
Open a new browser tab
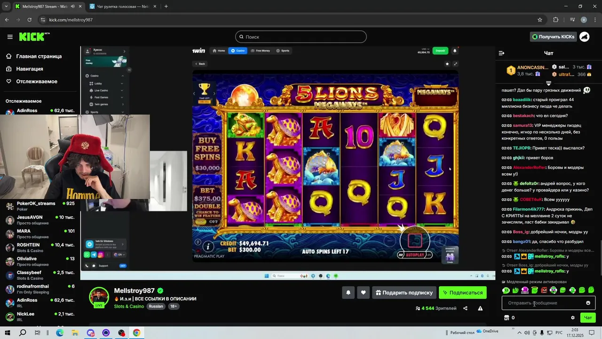[x=166, y=7]
